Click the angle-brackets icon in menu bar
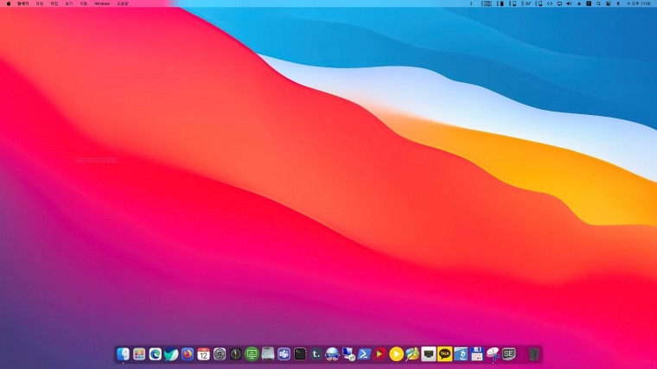Image resolution: width=657 pixels, height=369 pixels. [x=550, y=3]
